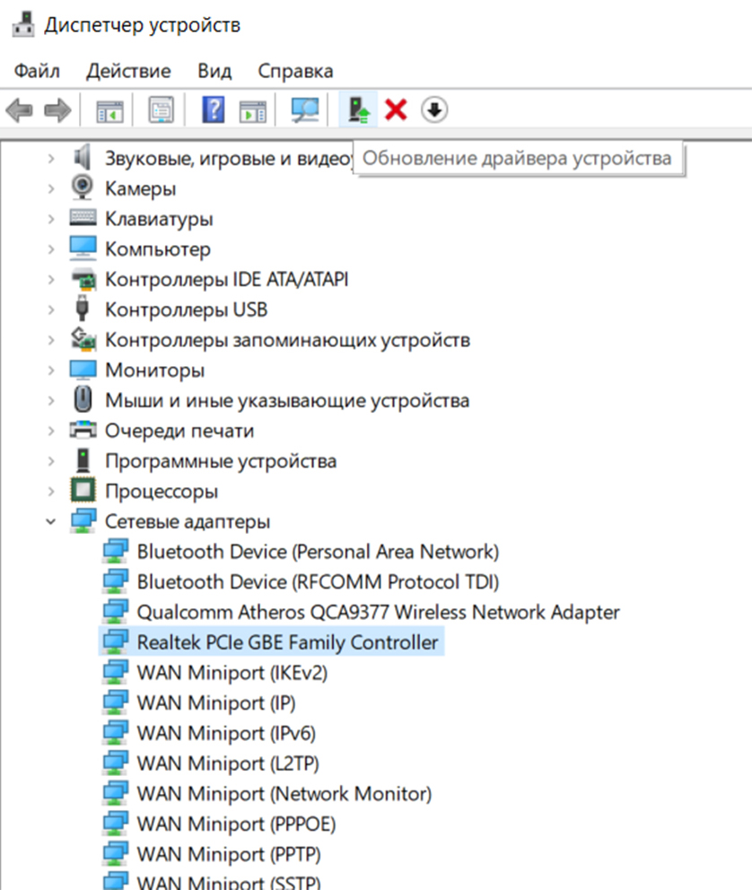This screenshot has height=890, width=752.
Task: Click red X uninstall device icon
Action: coord(396,110)
